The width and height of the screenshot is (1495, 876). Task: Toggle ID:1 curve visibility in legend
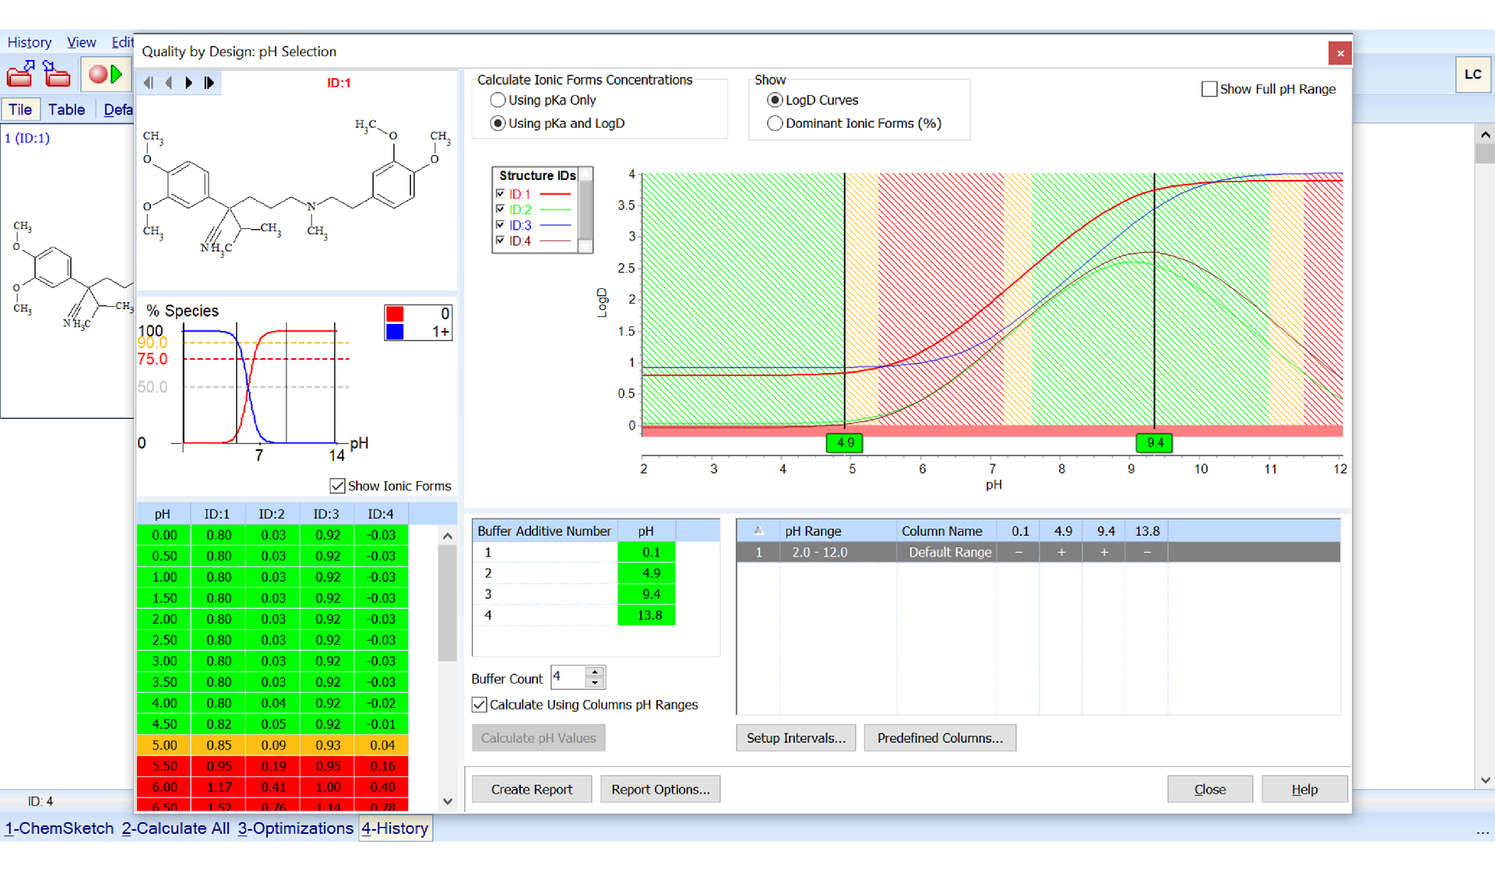coord(500,194)
